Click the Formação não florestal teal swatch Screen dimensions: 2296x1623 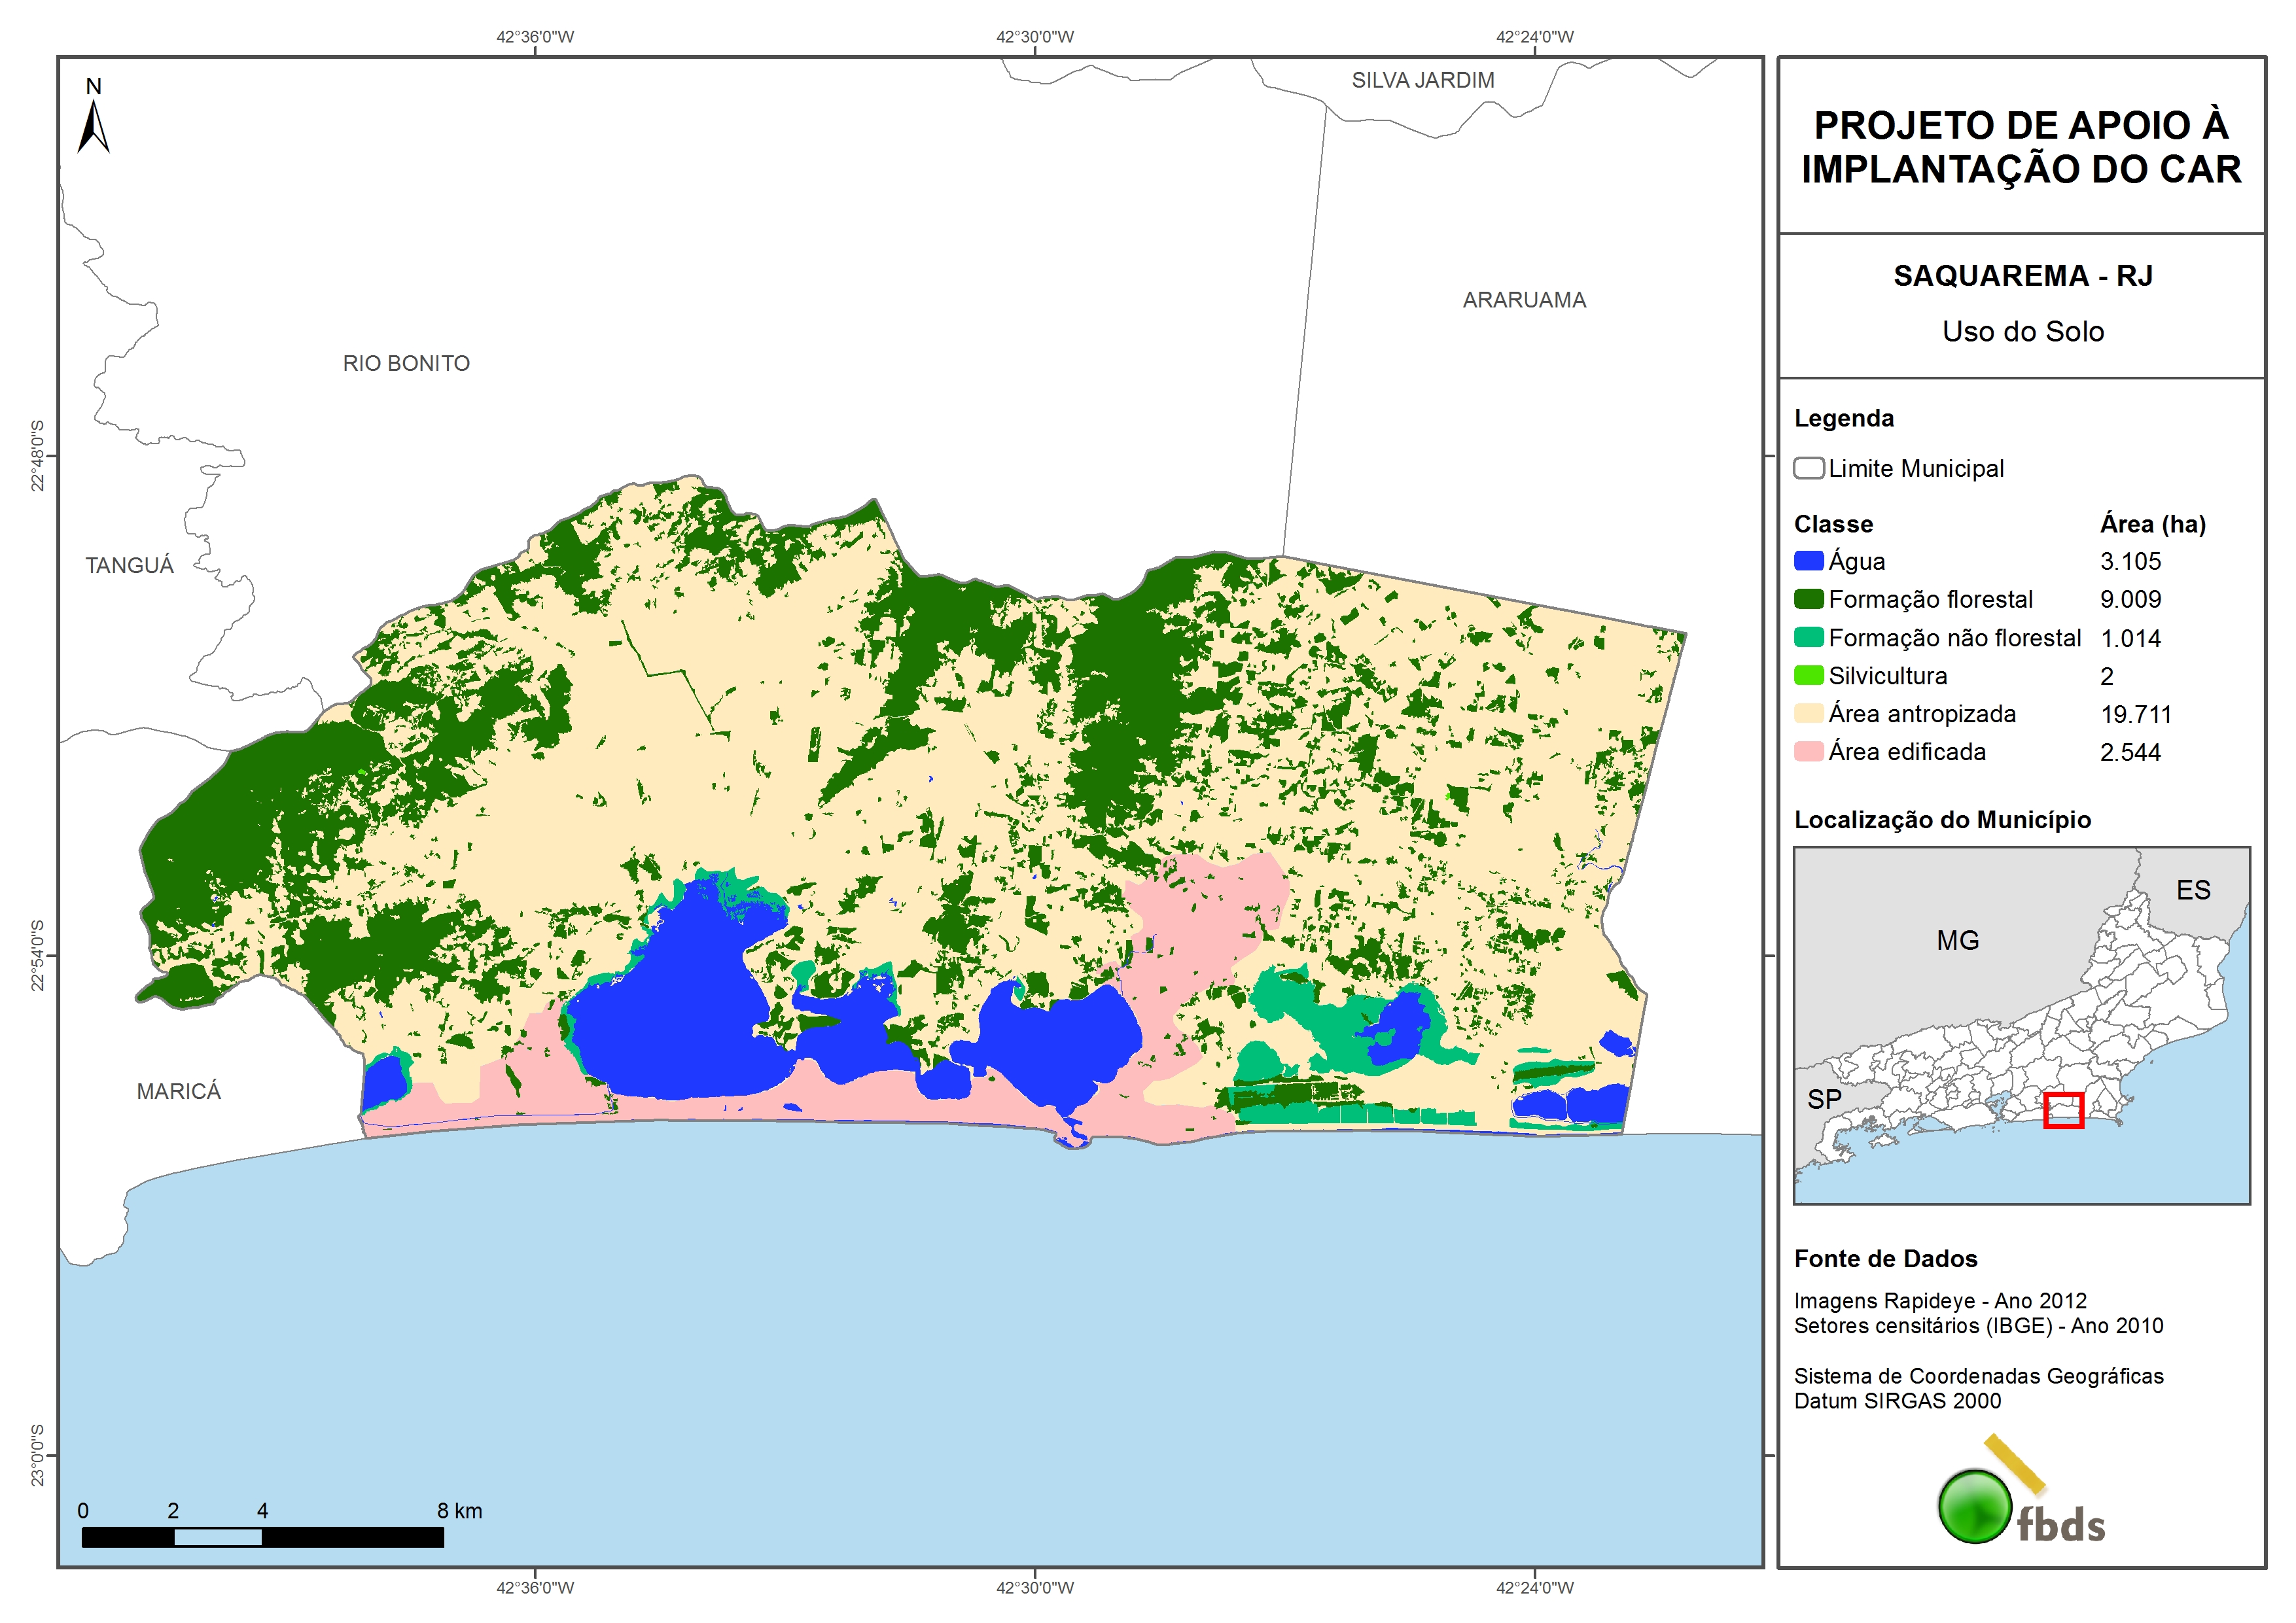pos(1808,637)
